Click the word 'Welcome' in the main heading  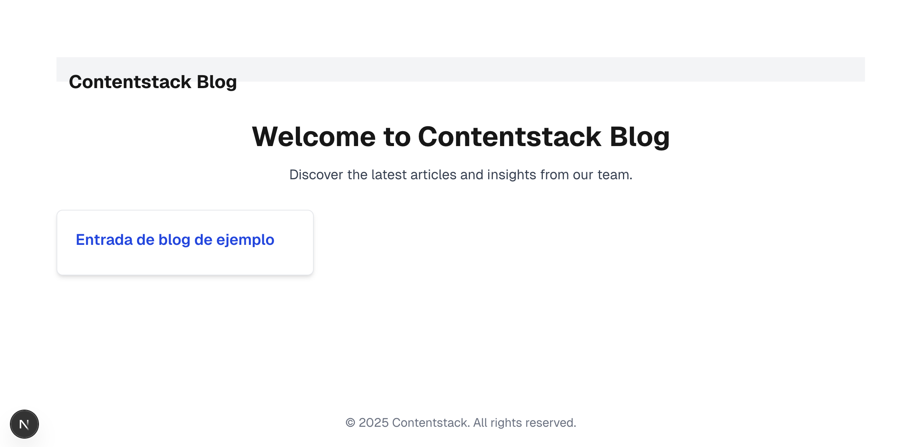[314, 137]
